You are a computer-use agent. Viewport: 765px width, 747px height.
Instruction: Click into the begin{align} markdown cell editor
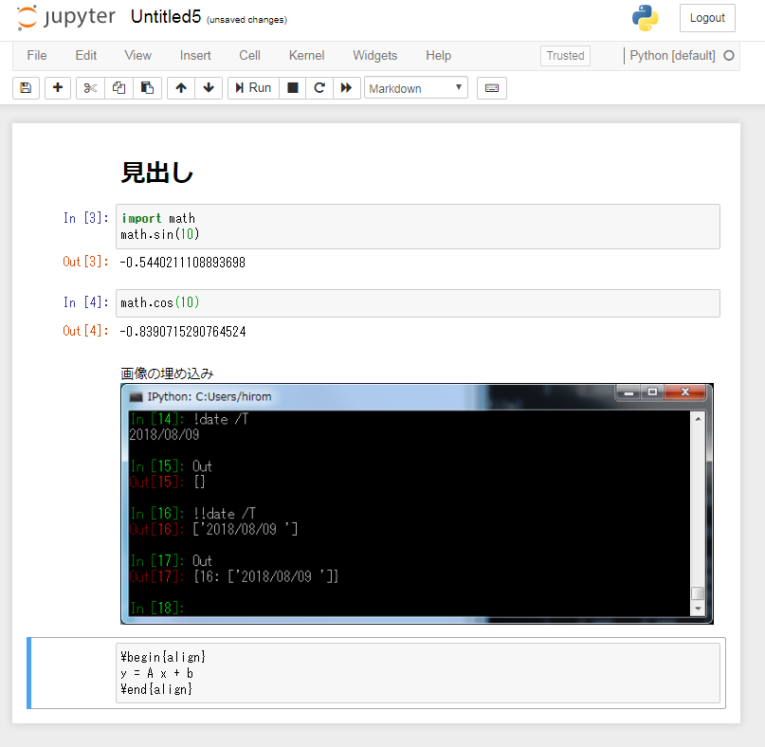418,673
